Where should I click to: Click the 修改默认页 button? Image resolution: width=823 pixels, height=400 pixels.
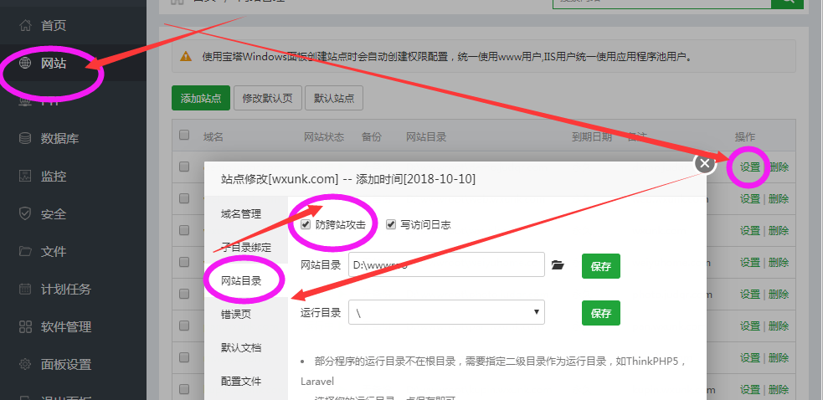click(267, 98)
